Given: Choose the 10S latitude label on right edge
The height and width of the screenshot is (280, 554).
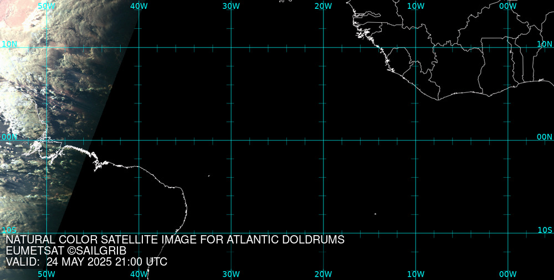Looking at the screenshot, I should click(545, 230).
